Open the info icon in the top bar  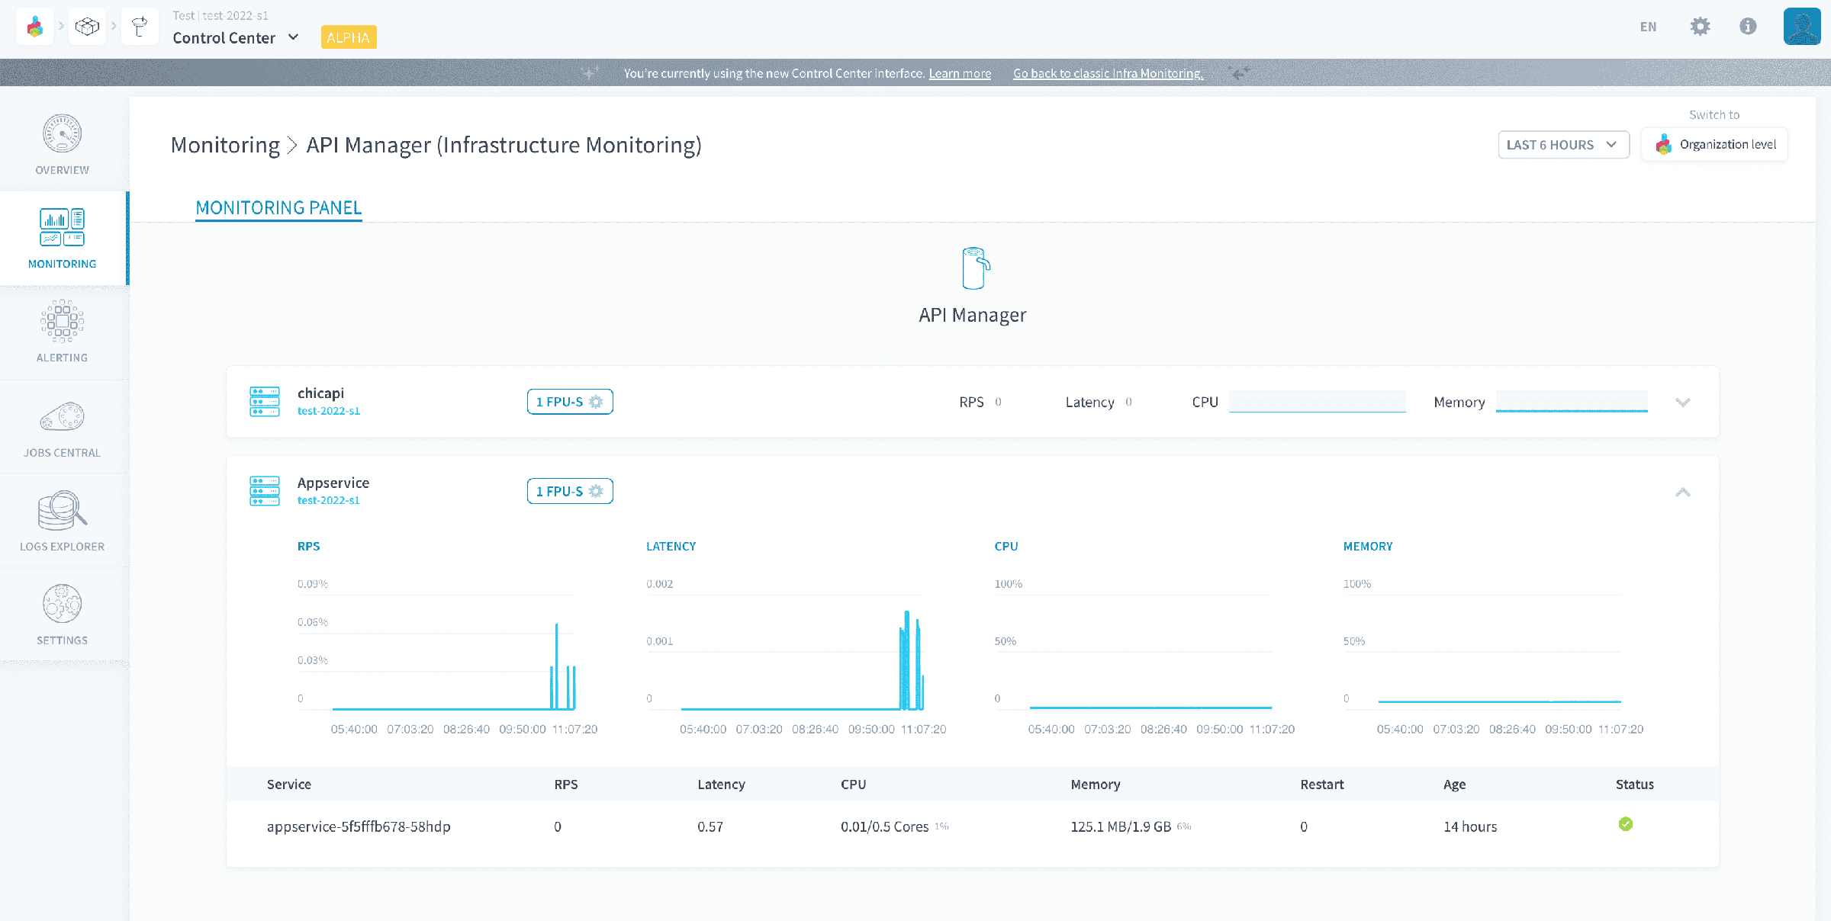point(1748,27)
